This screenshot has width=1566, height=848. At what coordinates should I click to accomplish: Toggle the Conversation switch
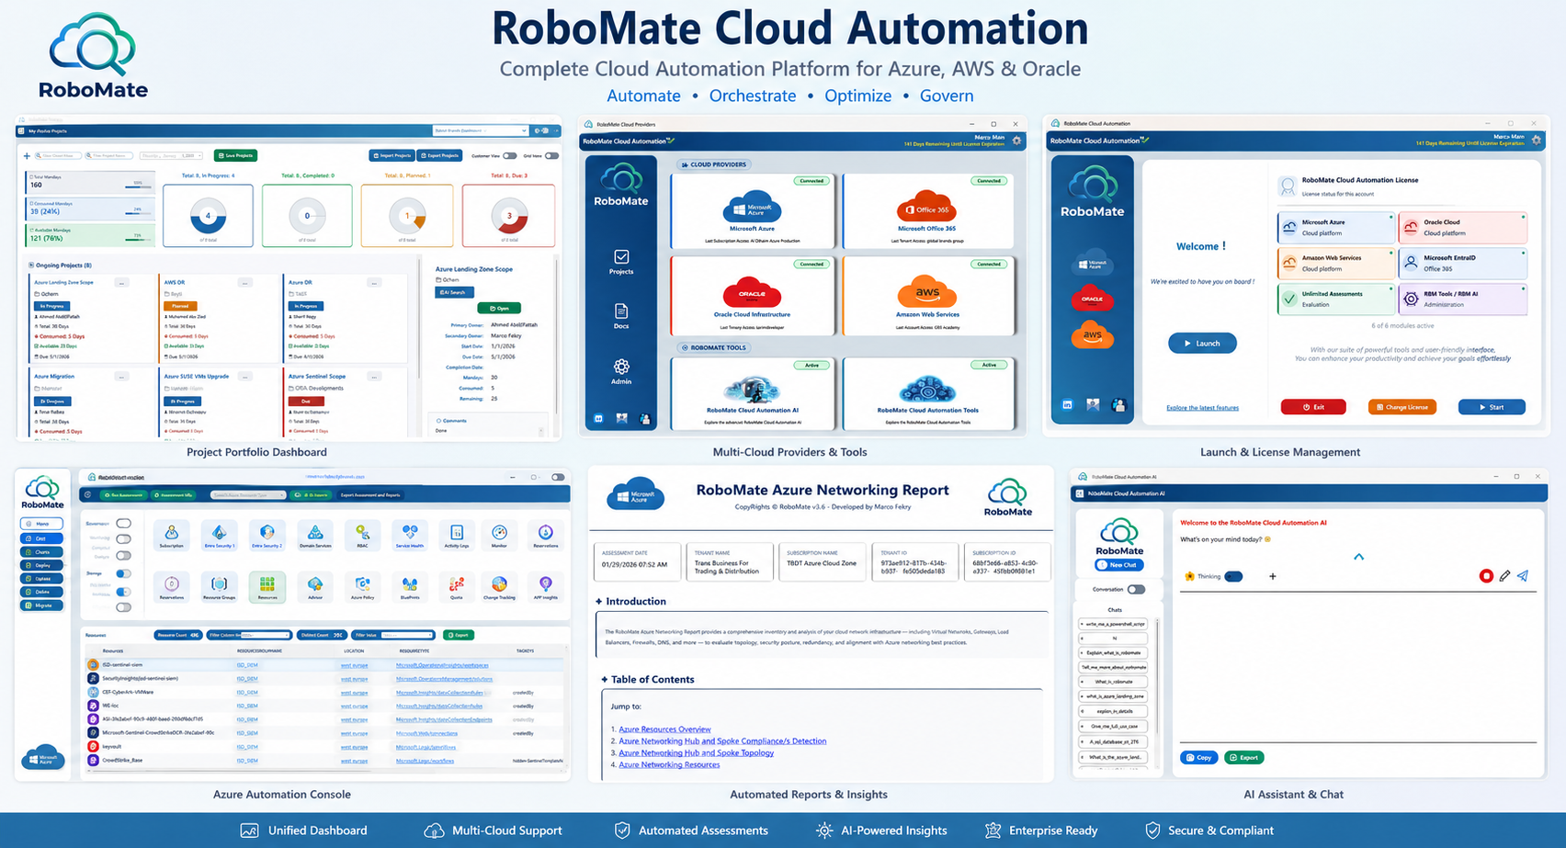[x=1136, y=589]
